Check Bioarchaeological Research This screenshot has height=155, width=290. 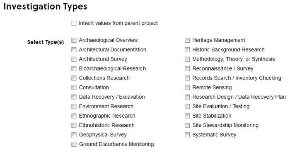74,68
